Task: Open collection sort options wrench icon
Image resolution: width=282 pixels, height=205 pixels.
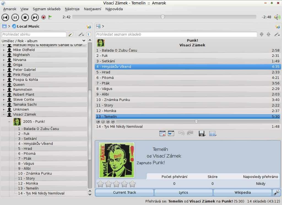Action: (81, 34)
